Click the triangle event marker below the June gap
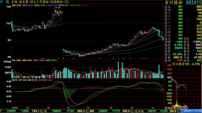 [64, 58]
